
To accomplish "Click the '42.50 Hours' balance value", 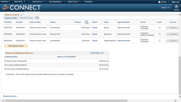I will tap(104, 69).
